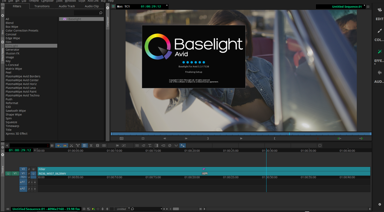Select the PlasmaWipe Avid Lava category
Image resolution: width=384 pixels, height=212 pixels.
(x=21, y=88)
